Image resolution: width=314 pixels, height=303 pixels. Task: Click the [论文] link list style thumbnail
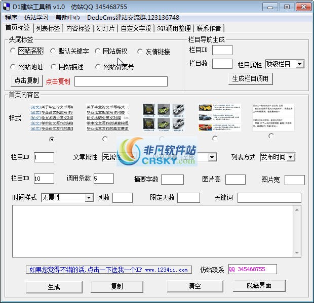tap(52, 117)
